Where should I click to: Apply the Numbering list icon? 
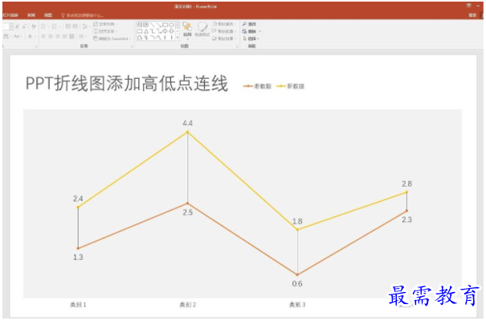click(x=55, y=27)
